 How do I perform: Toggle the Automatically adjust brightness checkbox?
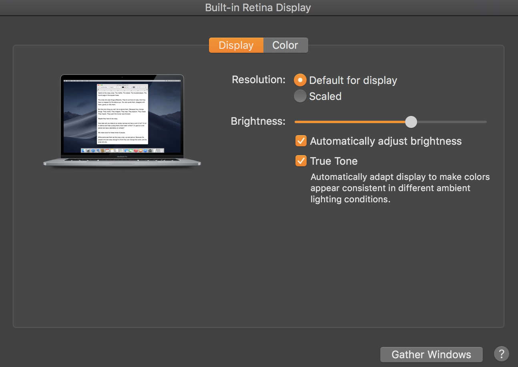coord(301,141)
